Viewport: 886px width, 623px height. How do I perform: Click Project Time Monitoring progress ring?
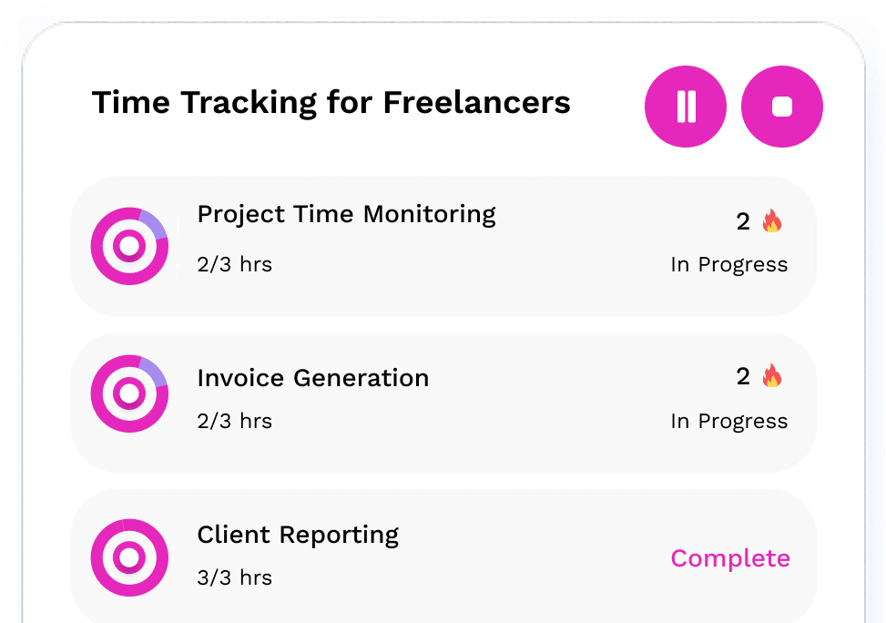click(x=129, y=246)
